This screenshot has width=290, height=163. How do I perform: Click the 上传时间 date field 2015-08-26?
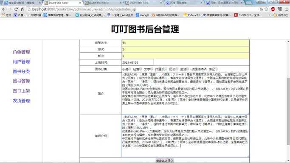click(x=138, y=62)
